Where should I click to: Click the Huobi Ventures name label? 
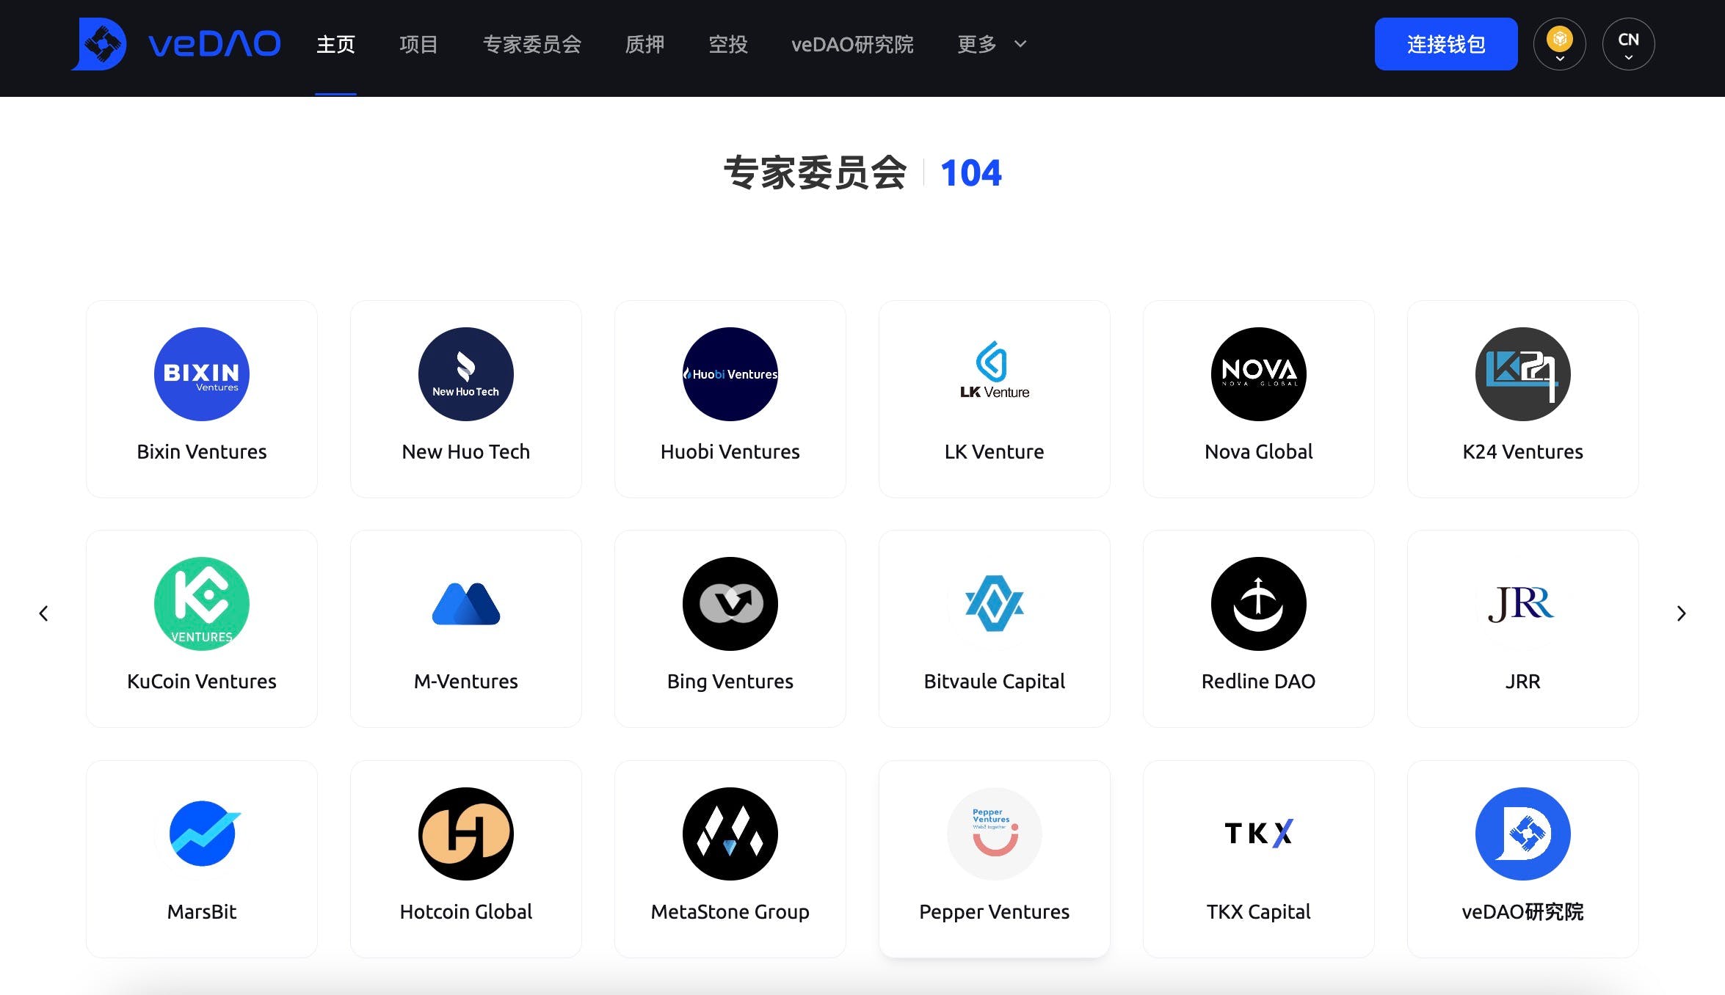coord(730,451)
